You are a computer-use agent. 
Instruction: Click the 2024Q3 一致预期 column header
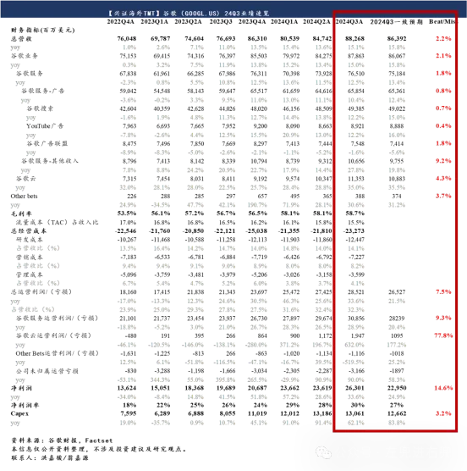396,22
